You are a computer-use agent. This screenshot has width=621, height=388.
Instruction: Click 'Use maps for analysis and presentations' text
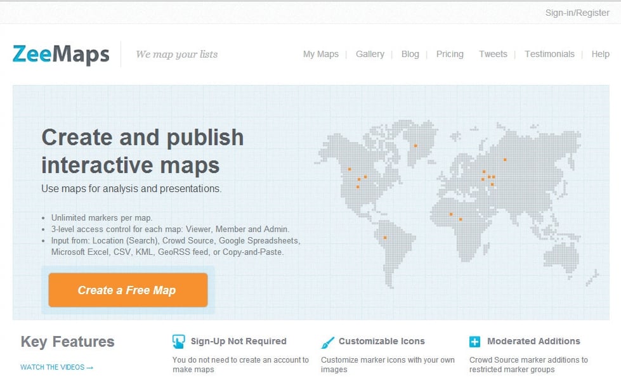pyautogui.click(x=131, y=188)
